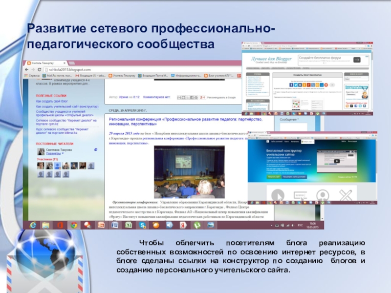Share the post to Pinterest

pyautogui.click(x=196, y=97)
